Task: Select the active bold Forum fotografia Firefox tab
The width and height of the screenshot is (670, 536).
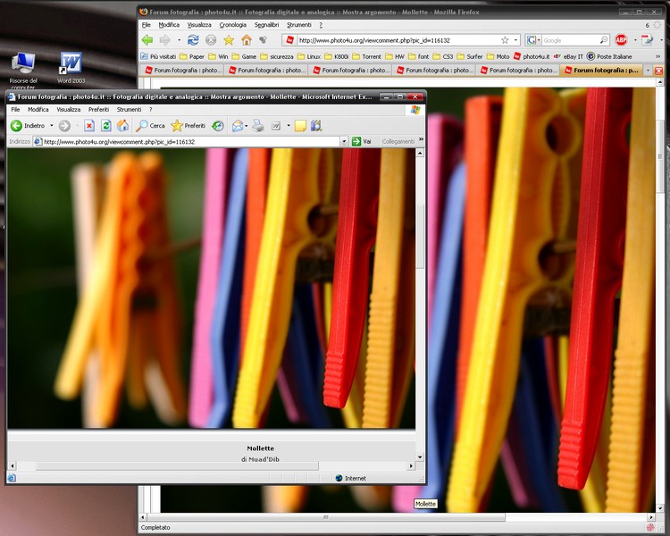Action: (x=601, y=70)
